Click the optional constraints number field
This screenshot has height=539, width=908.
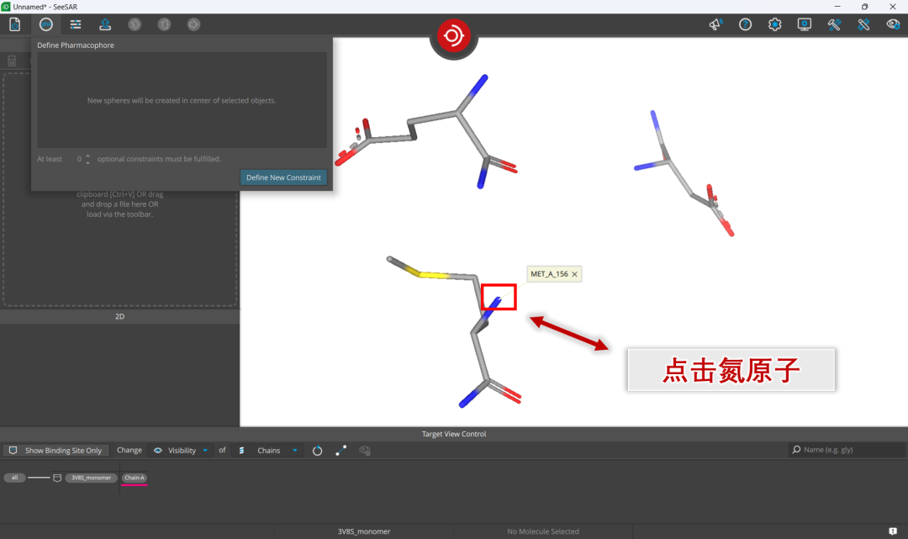coord(79,159)
